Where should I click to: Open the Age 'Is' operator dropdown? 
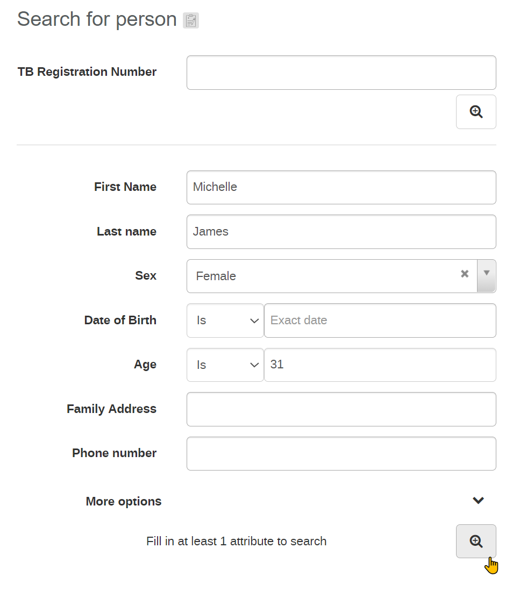tap(225, 365)
